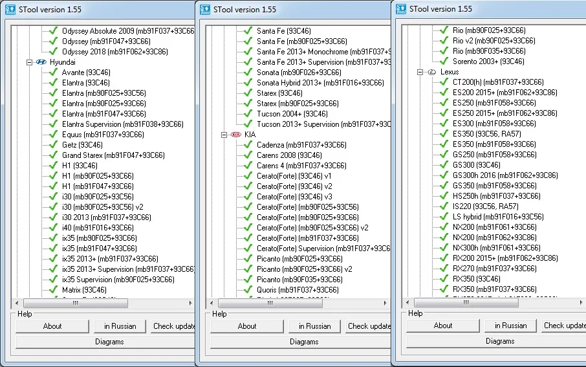Select ES350 (93C56, RA57) entry

pos(487,133)
